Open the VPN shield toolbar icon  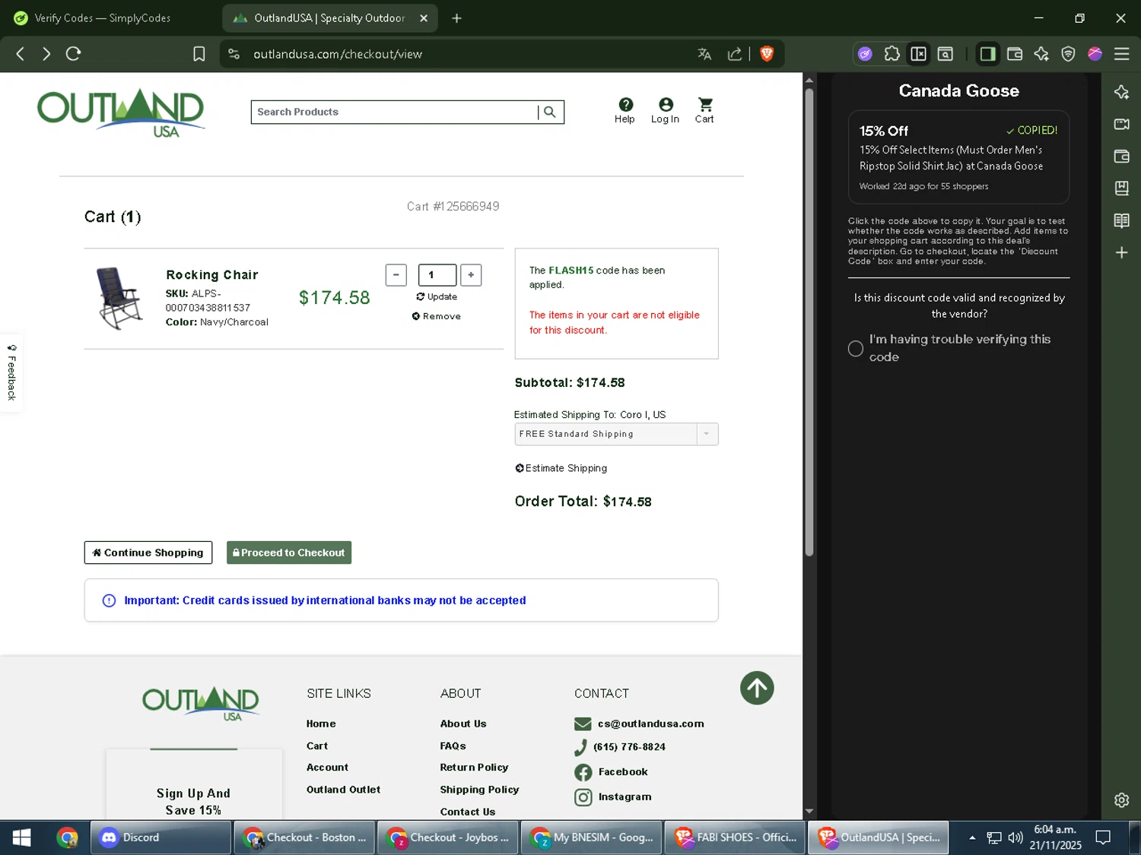[x=1068, y=54]
